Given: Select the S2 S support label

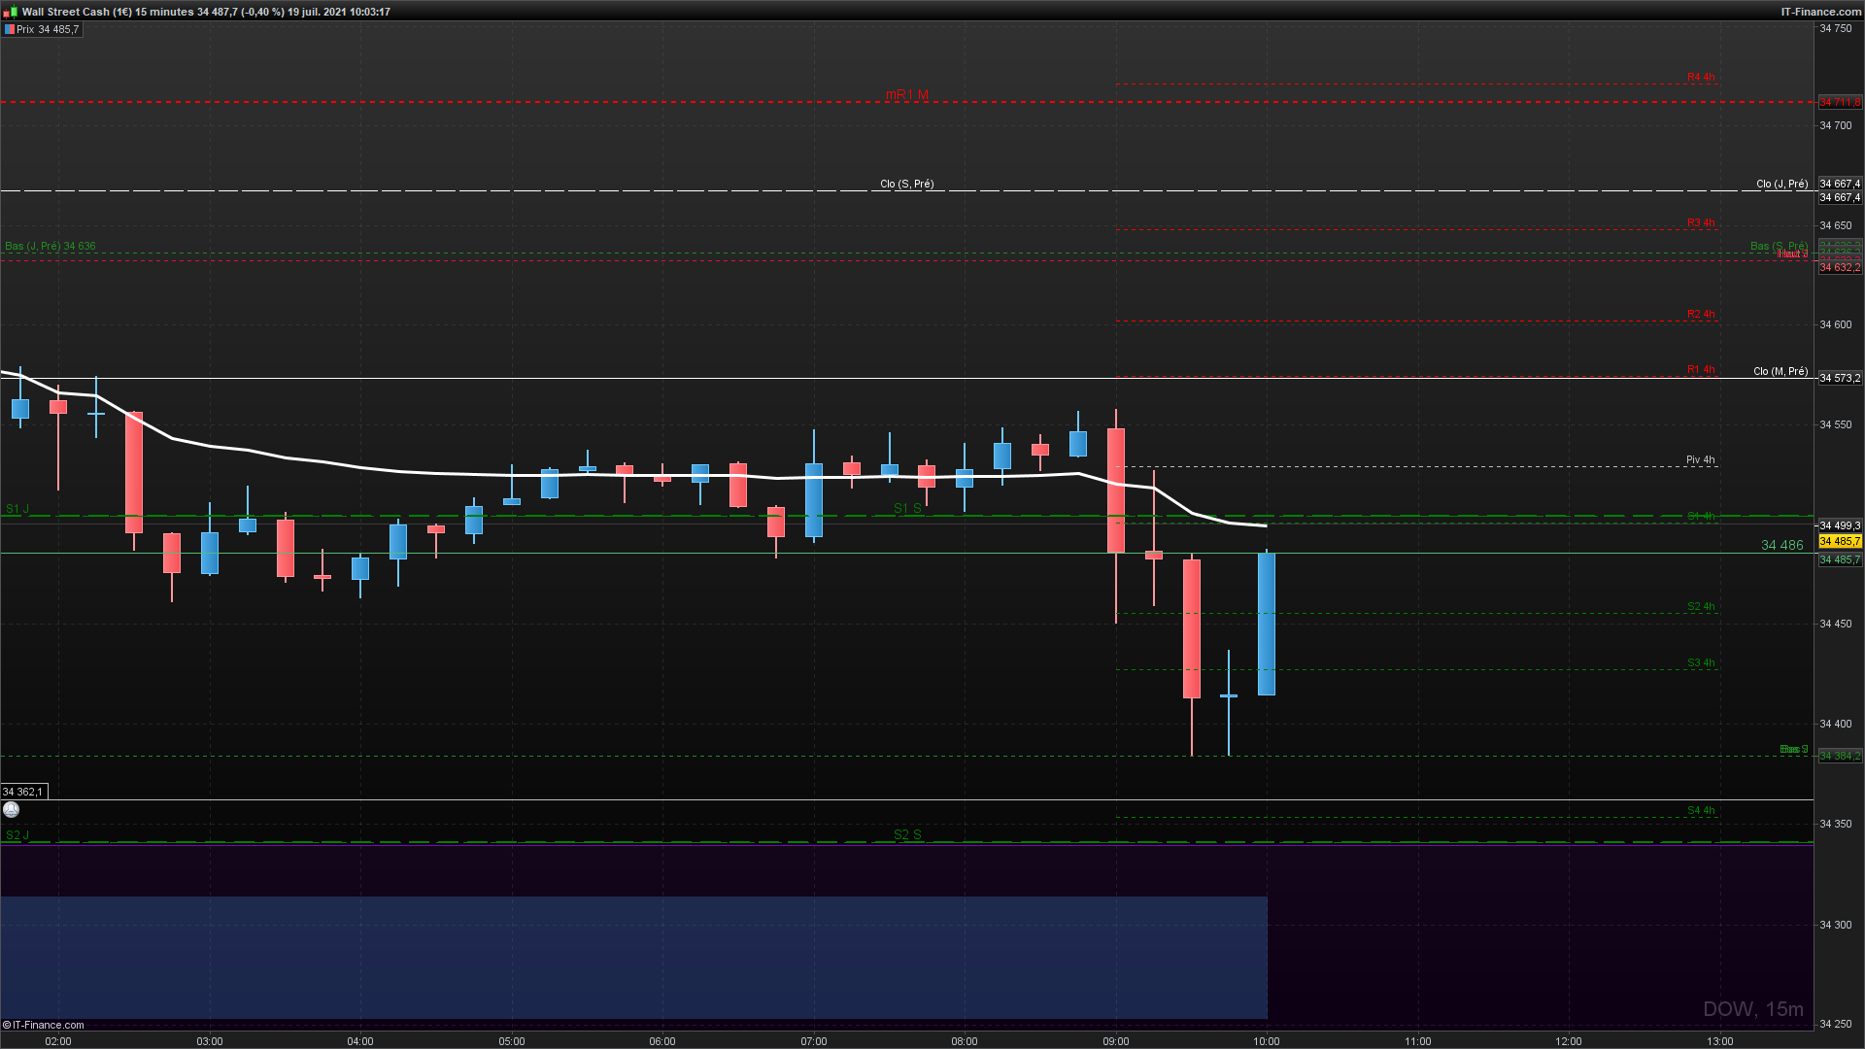Looking at the screenshot, I should [x=906, y=834].
